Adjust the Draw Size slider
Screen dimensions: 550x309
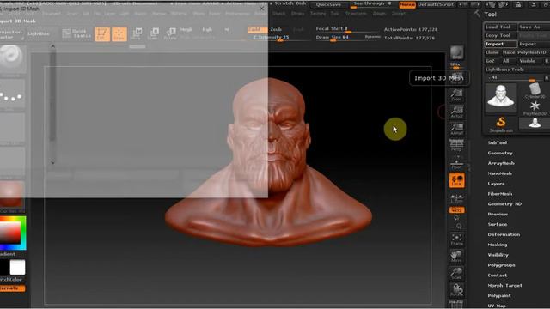pyautogui.click(x=339, y=38)
